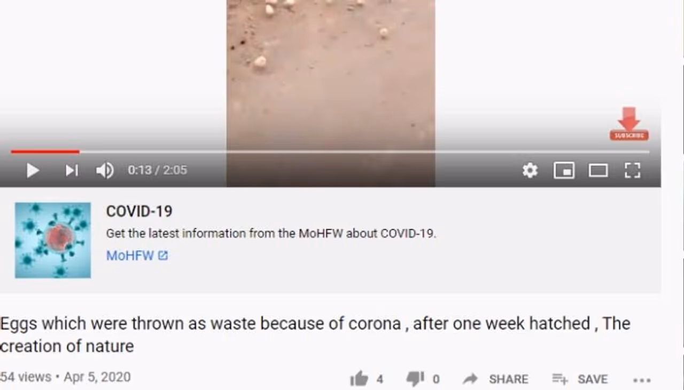Open the more actions ellipsis menu
The width and height of the screenshot is (684, 390).
(642, 380)
